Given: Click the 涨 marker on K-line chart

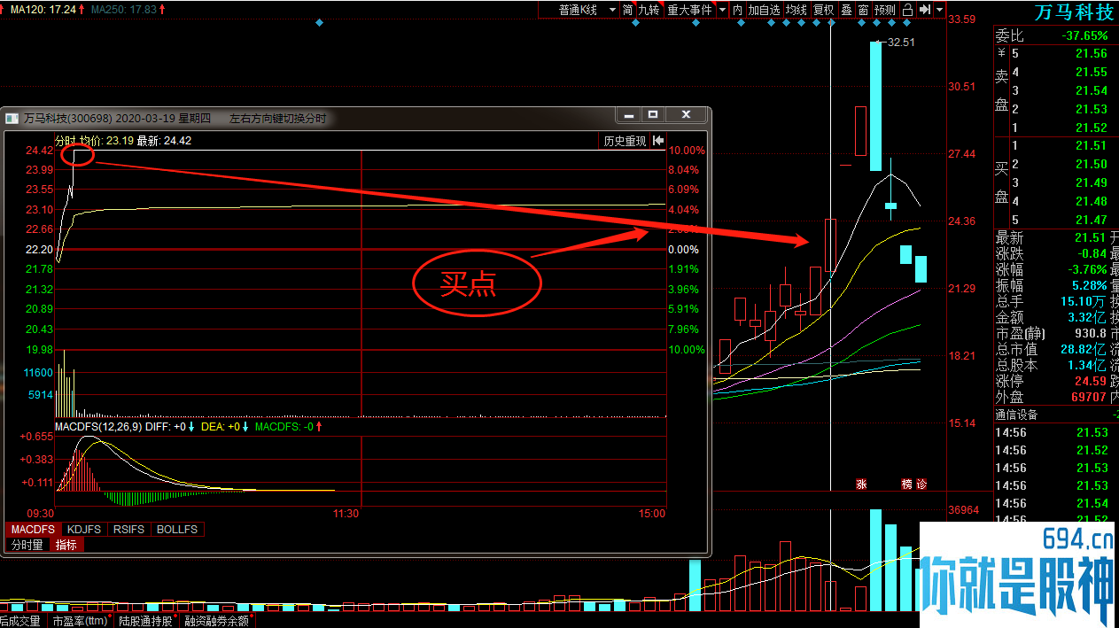Looking at the screenshot, I should (x=860, y=484).
